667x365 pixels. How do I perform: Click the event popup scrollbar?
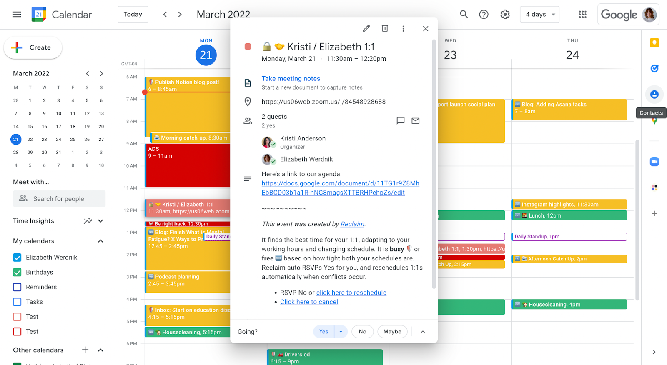(x=434, y=164)
